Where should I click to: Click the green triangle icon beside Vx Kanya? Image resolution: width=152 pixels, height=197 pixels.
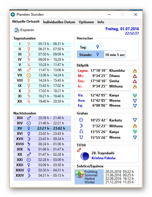point(135,96)
